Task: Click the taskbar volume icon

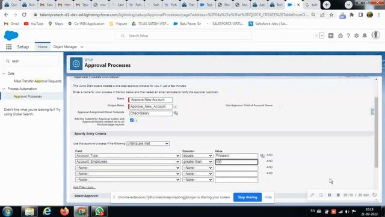Action: (x=347, y=212)
